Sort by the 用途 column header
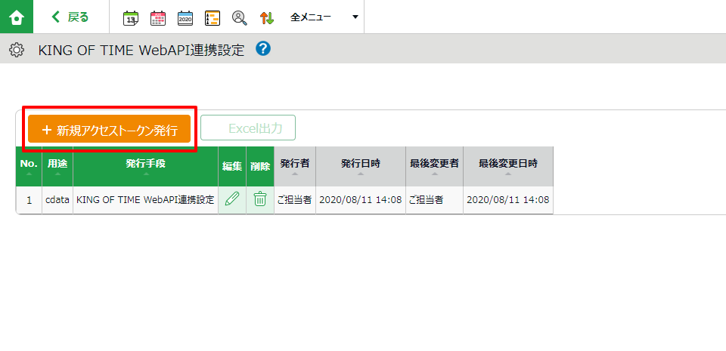 [57, 167]
